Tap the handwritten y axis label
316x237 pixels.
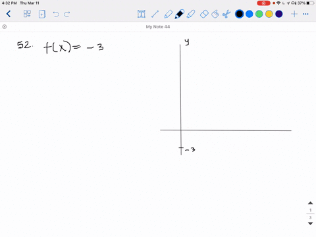pos(187,41)
